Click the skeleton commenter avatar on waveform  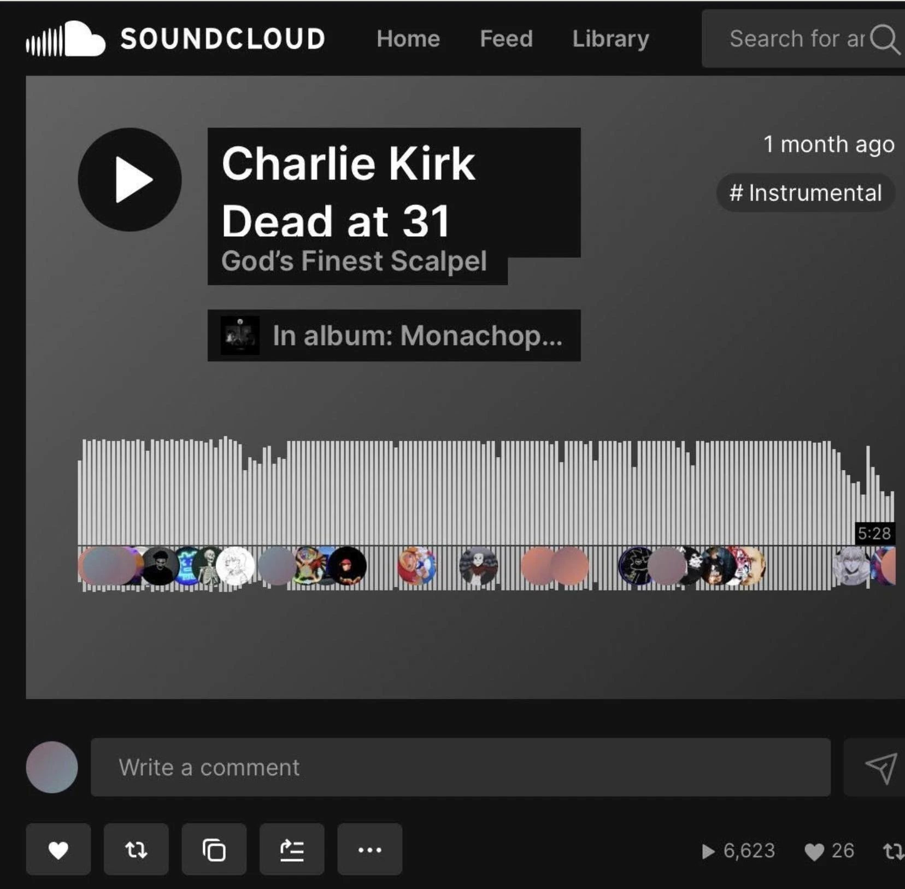click(208, 566)
